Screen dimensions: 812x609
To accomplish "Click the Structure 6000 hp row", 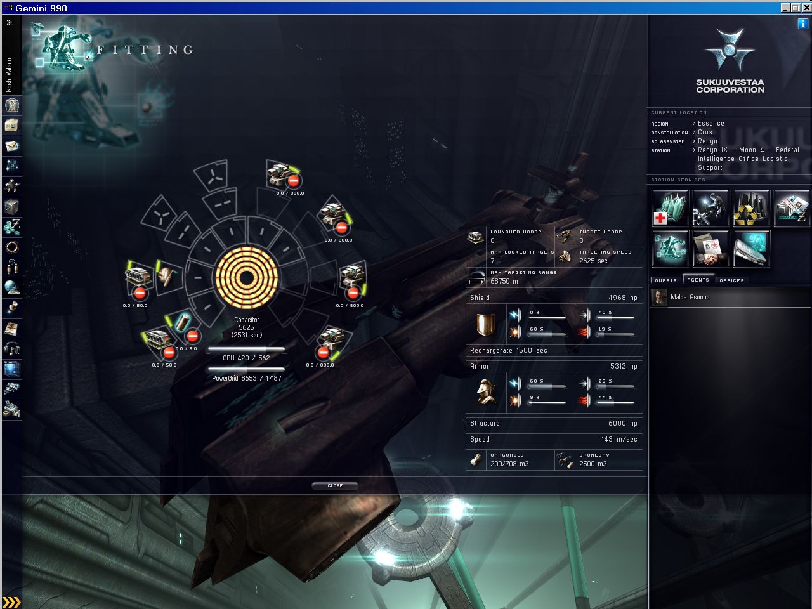I will click(x=554, y=423).
